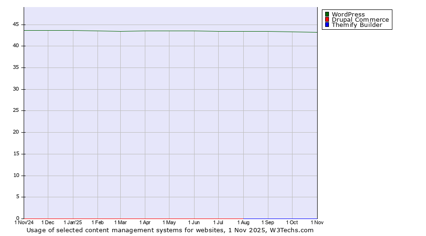
Task: Select the WordPress legend label
Action: coord(348,14)
